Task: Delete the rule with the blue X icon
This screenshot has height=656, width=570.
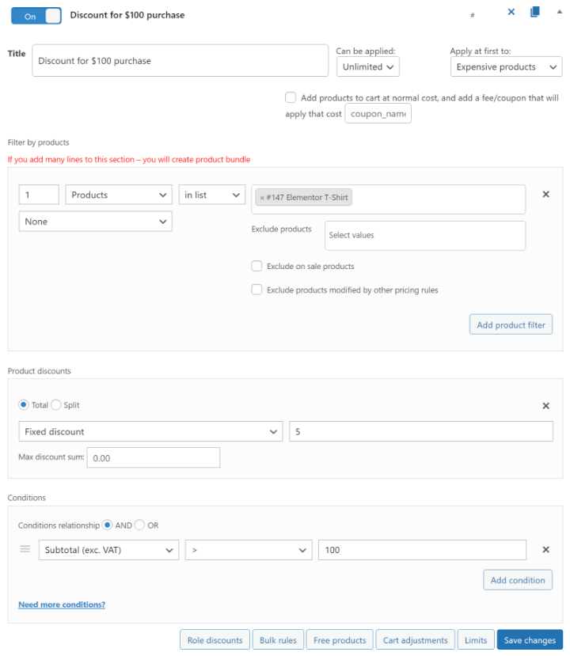Action: 511,12
